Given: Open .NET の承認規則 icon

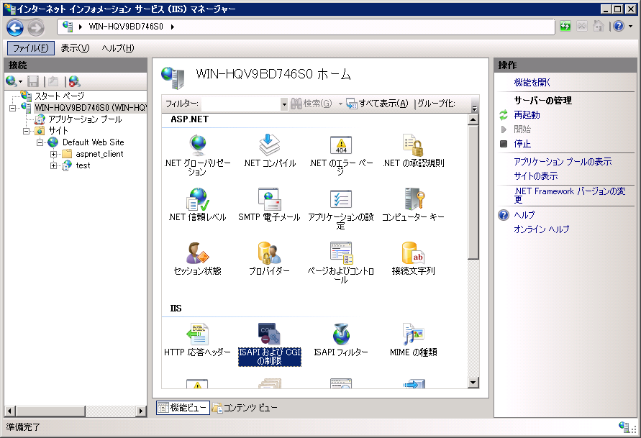Looking at the screenshot, I should (413, 146).
